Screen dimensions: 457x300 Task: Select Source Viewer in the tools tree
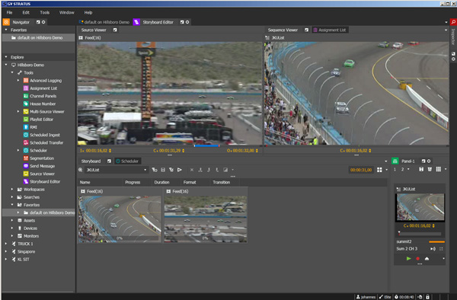42,174
